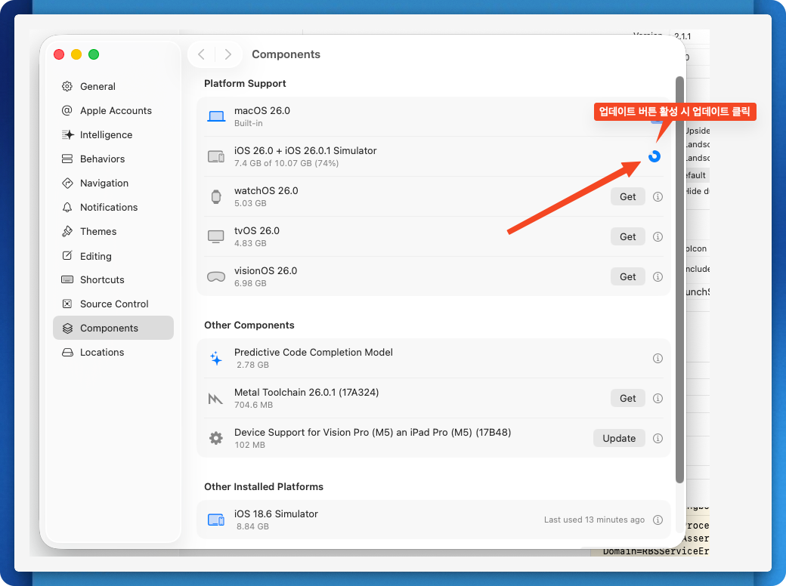Viewport: 786px width, 586px height.
Task: Click the Editing pencil icon
Action: (67, 255)
